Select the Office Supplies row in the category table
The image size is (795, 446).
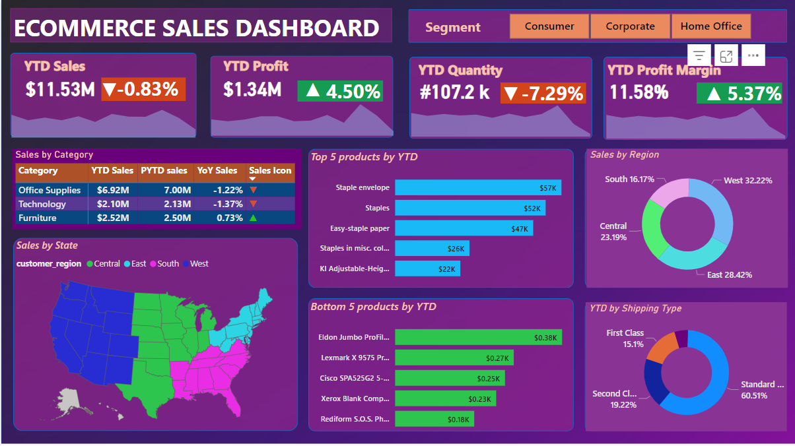point(50,190)
